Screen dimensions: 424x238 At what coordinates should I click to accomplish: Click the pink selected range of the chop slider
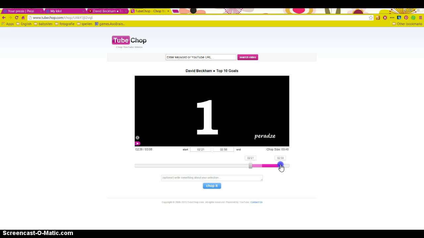pyautogui.click(x=265, y=166)
